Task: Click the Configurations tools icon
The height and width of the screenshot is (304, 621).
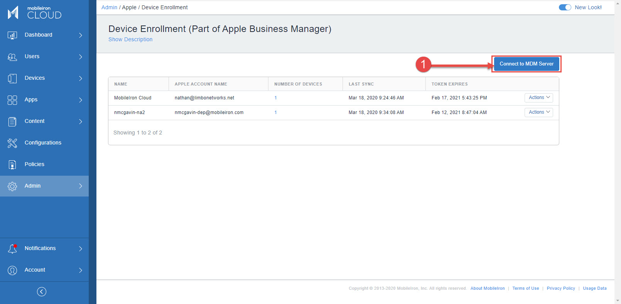Action: (x=12, y=143)
